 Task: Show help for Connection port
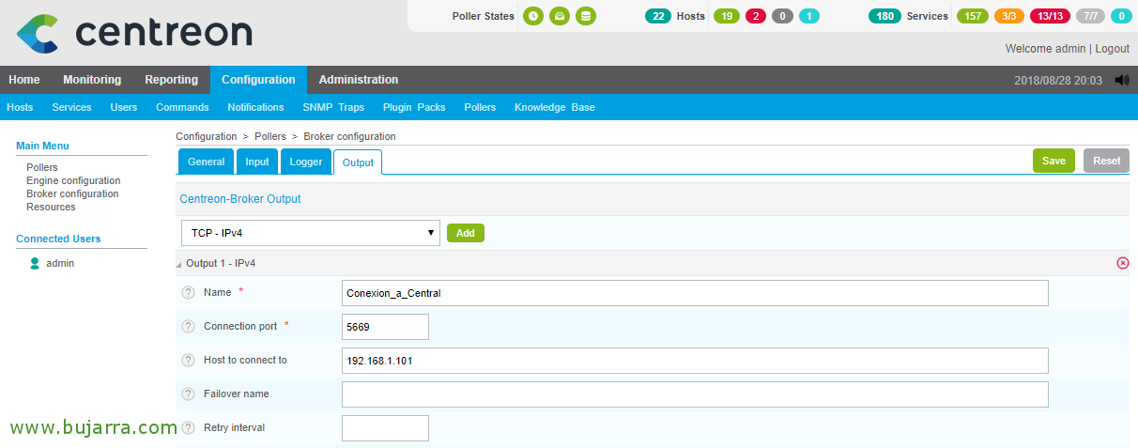point(188,327)
